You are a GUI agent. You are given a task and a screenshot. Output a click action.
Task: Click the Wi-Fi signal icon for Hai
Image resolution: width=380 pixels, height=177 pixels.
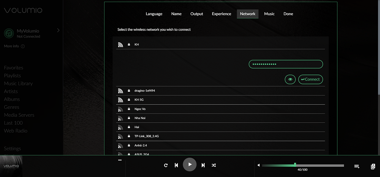pos(120,127)
